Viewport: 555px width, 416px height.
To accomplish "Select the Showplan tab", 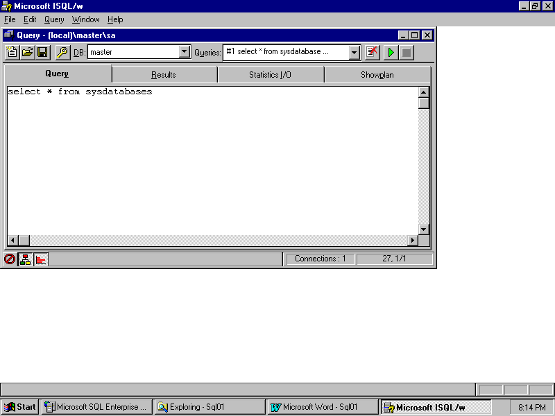I will click(377, 75).
